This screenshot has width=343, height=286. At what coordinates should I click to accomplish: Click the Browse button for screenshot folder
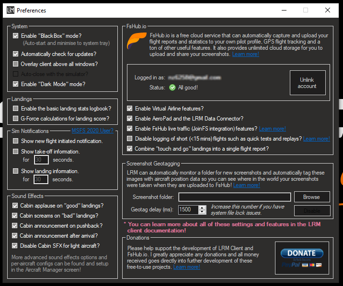point(312,197)
